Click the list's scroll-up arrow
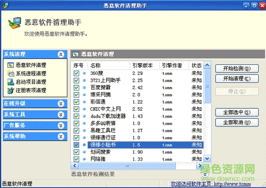 pos(207,65)
